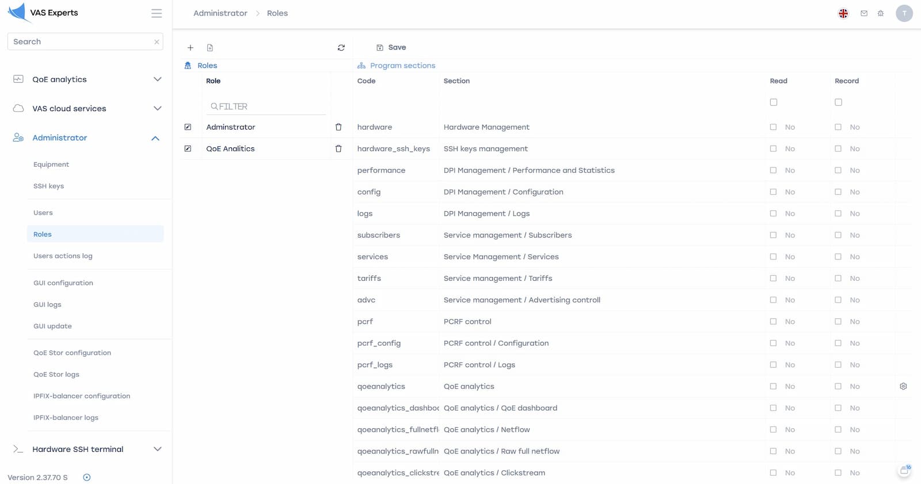Enable Read for Service Management / Services
The image size is (921, 484).
click(x=774, y=257)
